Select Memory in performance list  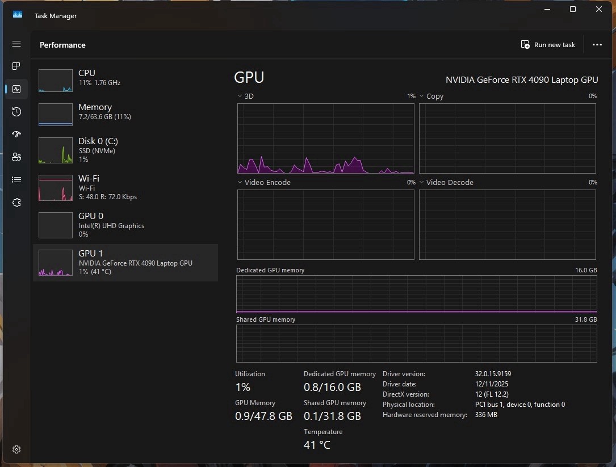pos(125,114)
